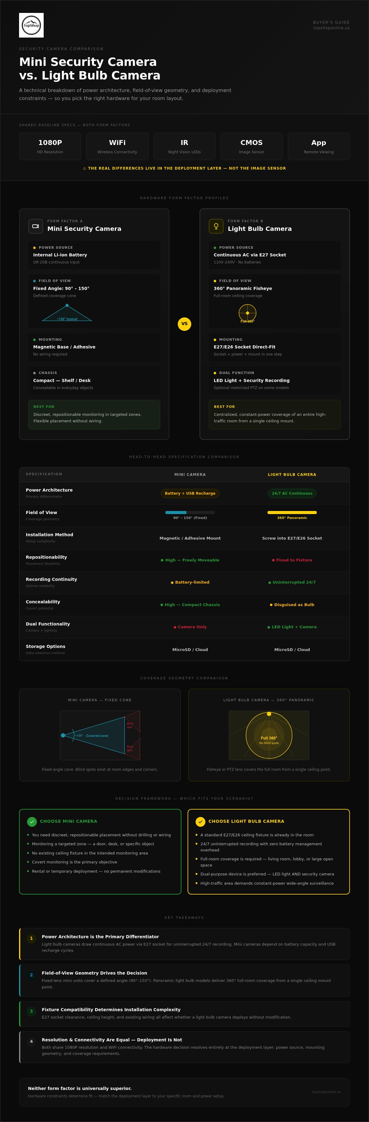Open the Light Bulb Camera 360° panoramic coverage diagram

269,735
